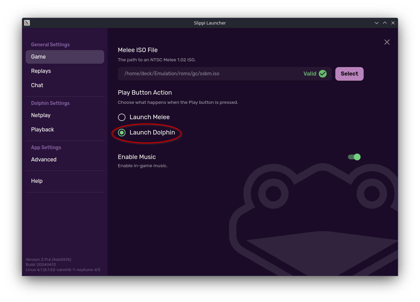The image size is (420, 302).
Task: Select the Launch Dolphin radio button
Action: [122, 132]
